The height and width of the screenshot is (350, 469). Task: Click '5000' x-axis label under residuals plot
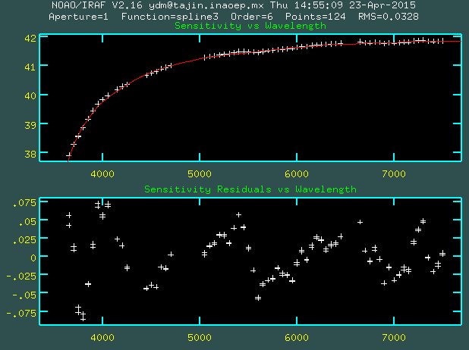pos(200,337)
